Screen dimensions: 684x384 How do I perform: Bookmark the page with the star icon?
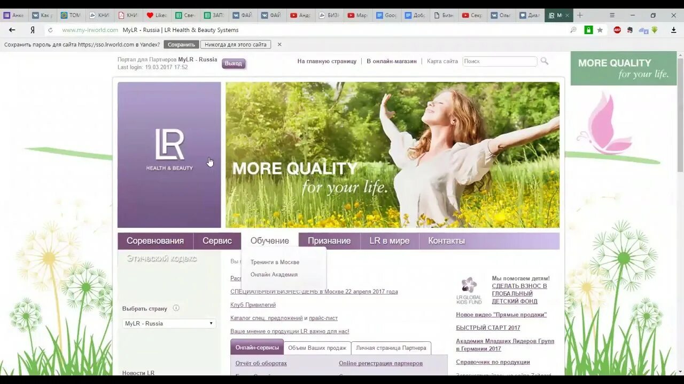pos(600,30)
